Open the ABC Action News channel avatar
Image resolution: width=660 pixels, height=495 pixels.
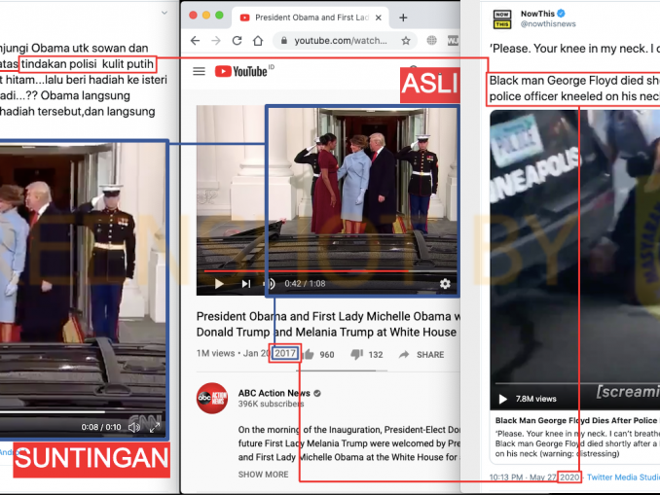coord(212,398)
